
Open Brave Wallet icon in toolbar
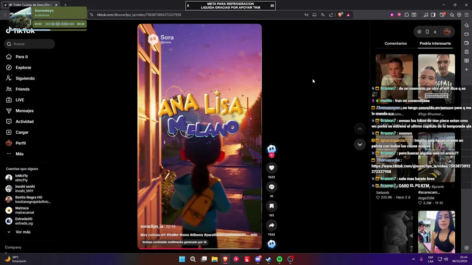tap(442, 15)
